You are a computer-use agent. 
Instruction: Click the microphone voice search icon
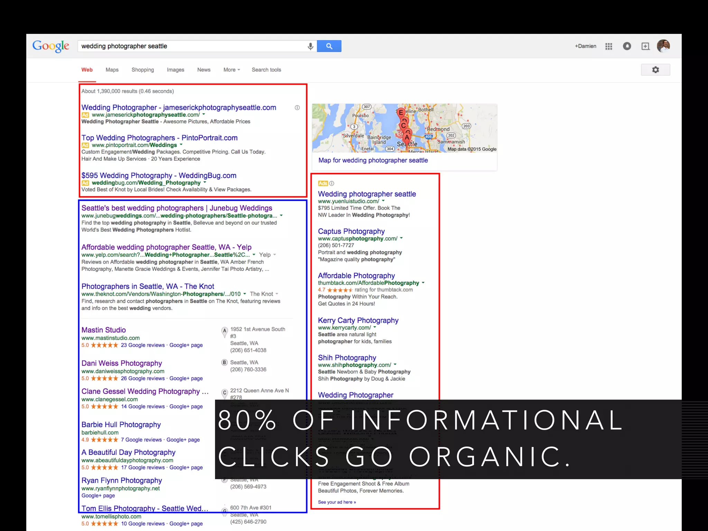[310, 46]
